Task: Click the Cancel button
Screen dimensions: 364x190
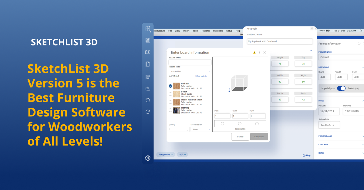Action: pyautogui.click(x=240, y=137)
